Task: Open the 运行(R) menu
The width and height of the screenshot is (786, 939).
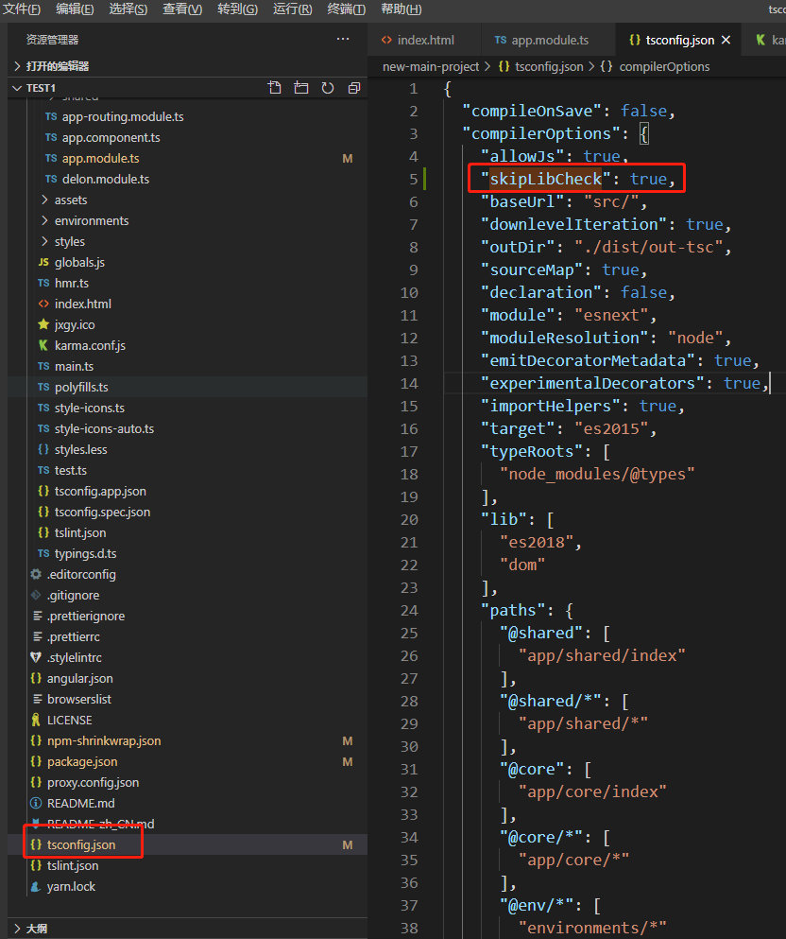Action: coord(293,9)
